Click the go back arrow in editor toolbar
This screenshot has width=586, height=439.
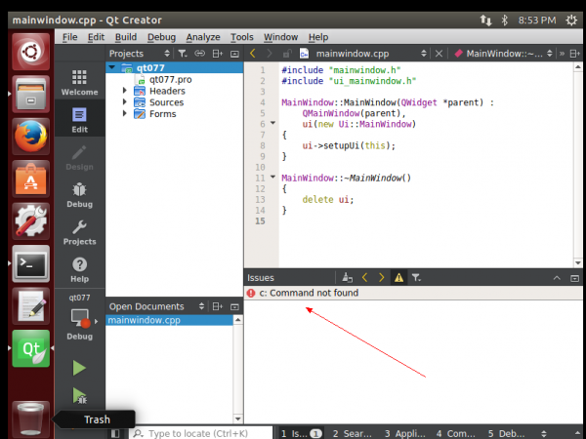coord(254,54)
